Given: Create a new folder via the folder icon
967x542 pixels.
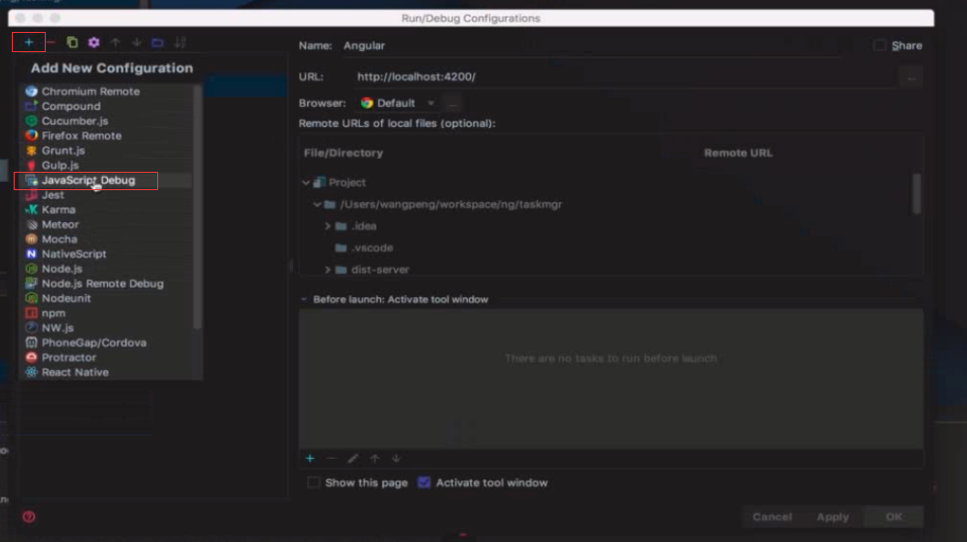Looking at the screenshot, I should pyautogui.click(x=158, y=43).
